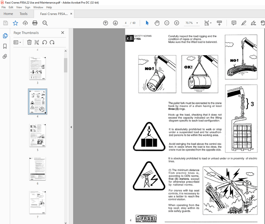Screen dimensions: 265x224
Task: Go to previous page with up arrow
Action: 106,23
